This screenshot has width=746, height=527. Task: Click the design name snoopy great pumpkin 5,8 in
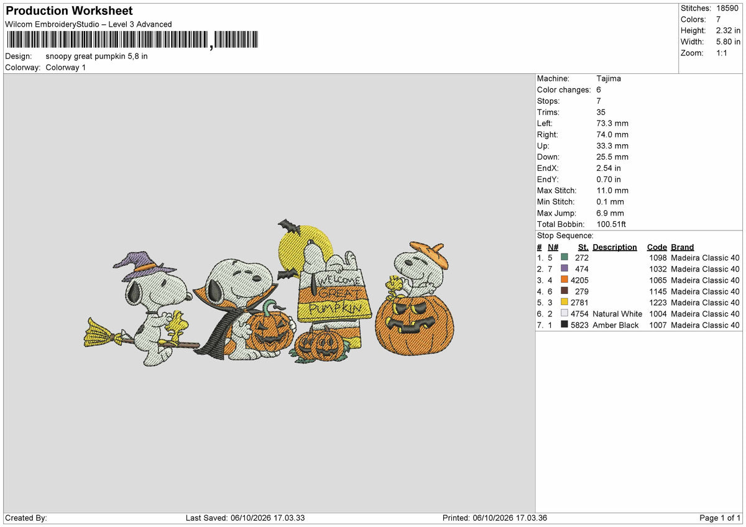(96, 56)
